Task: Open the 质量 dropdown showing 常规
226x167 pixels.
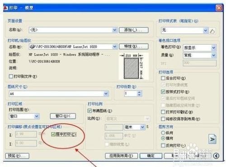Action: click(200, 56)
